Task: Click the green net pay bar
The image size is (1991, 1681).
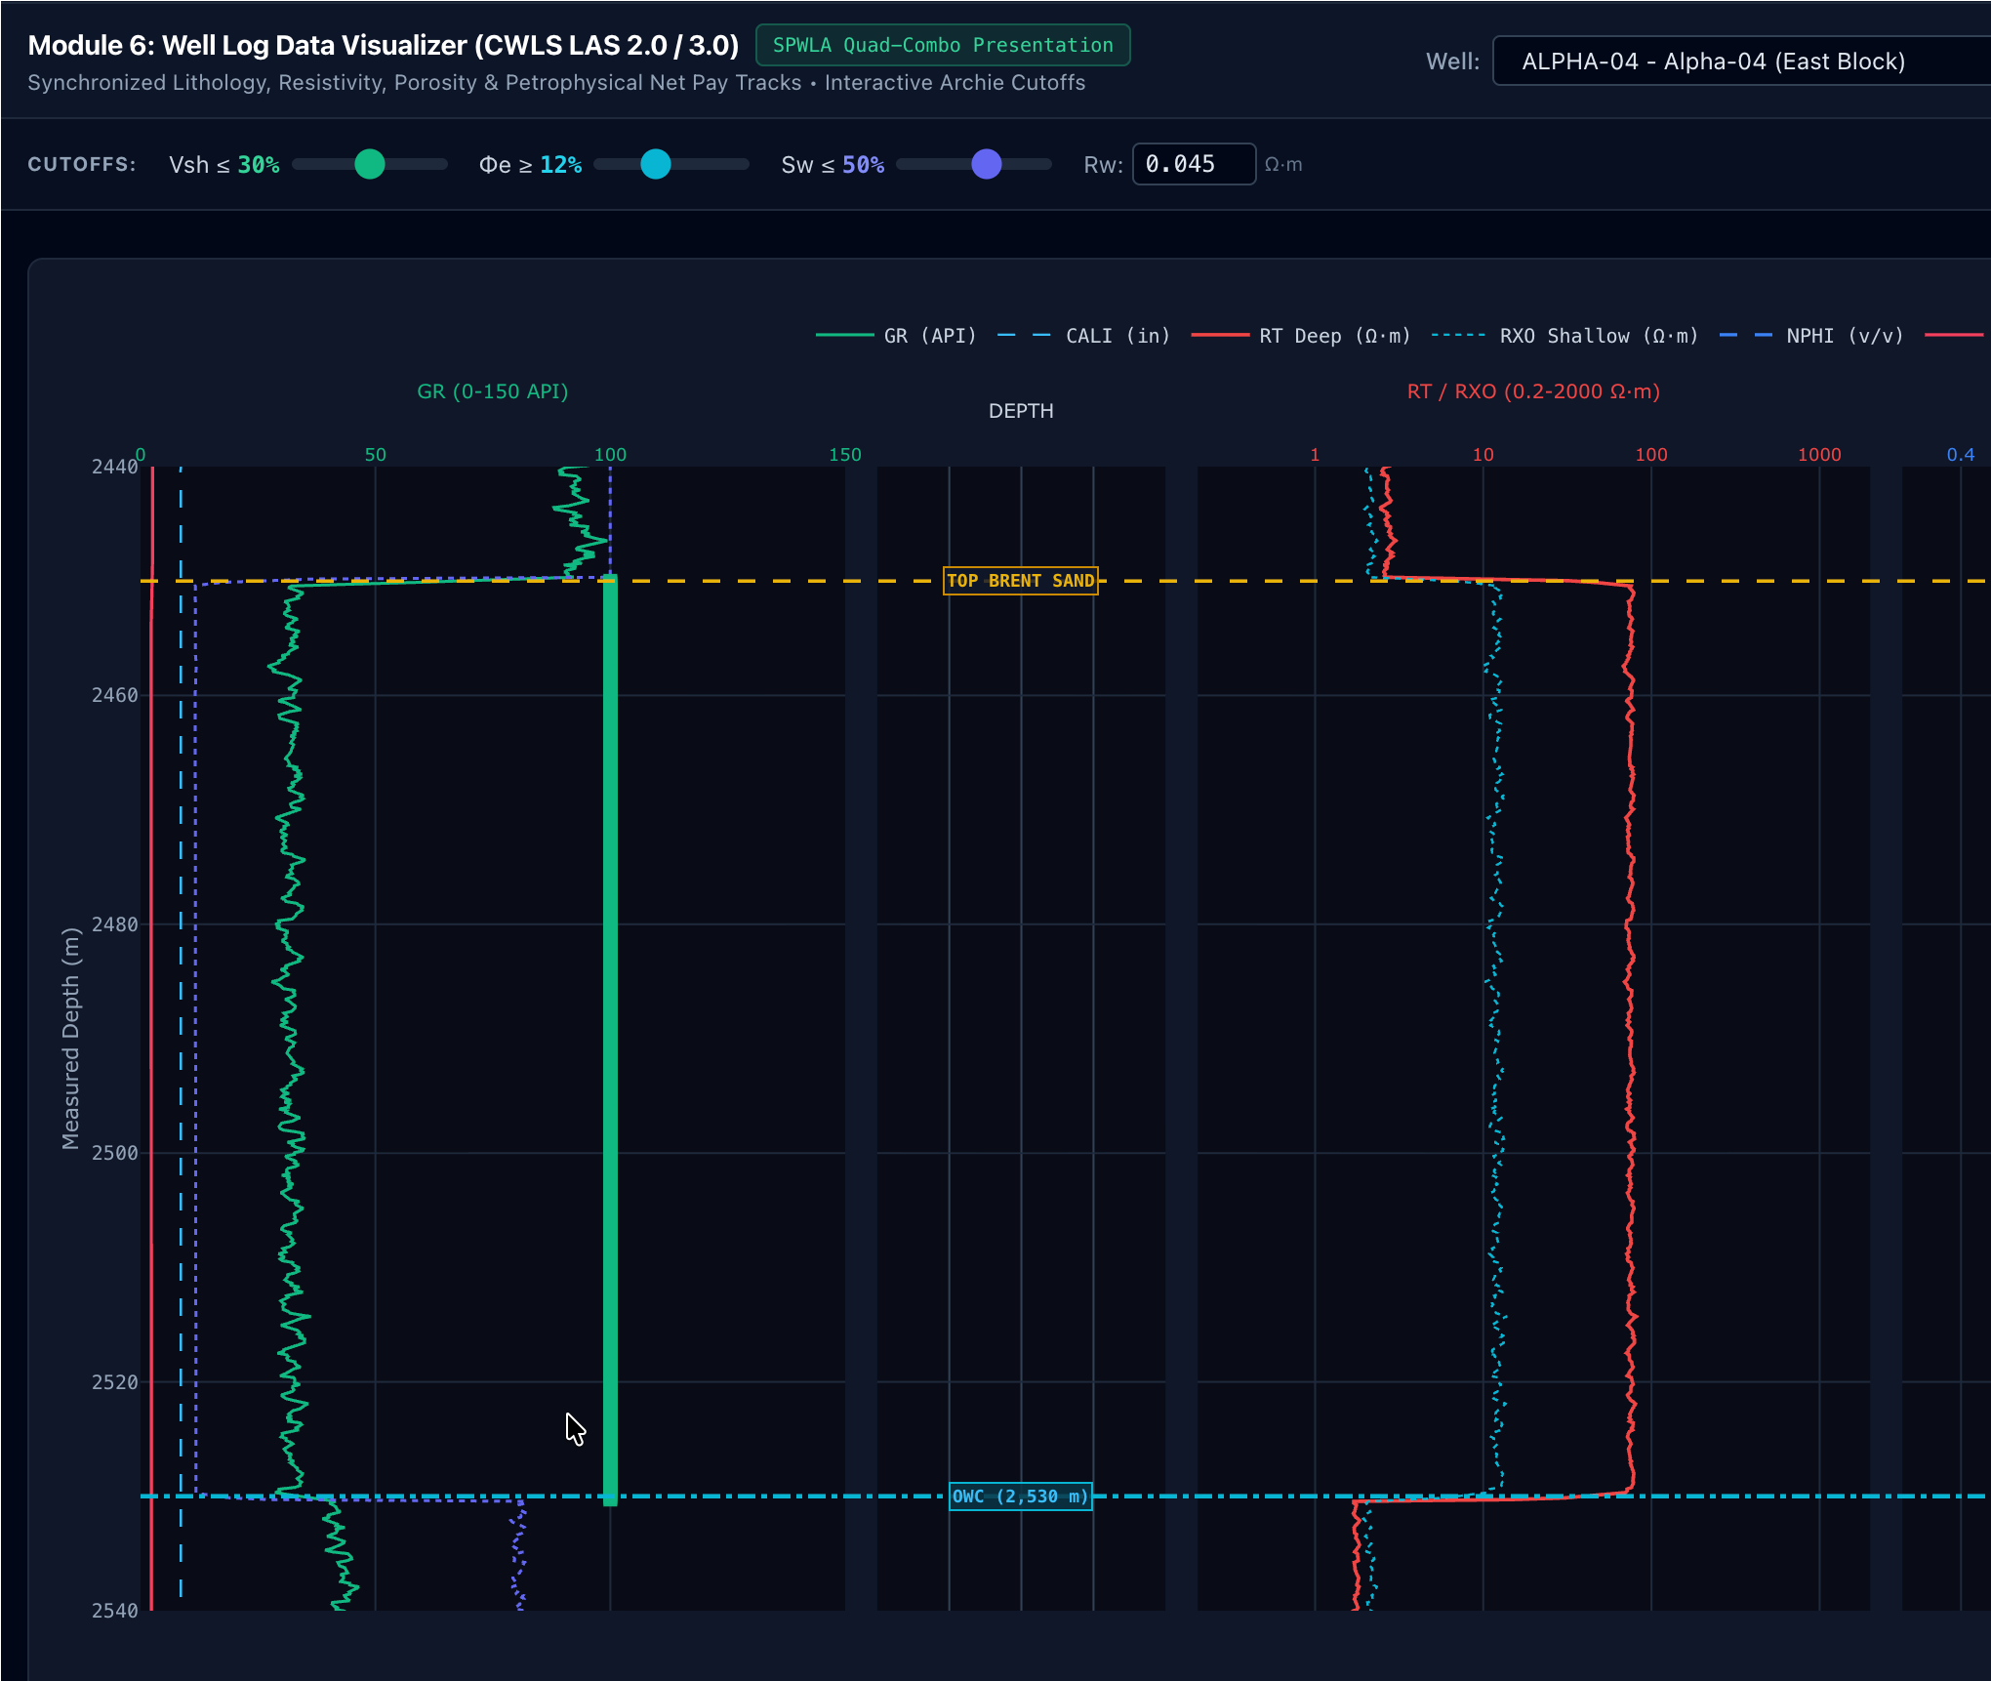Action: pos(610,1040)
